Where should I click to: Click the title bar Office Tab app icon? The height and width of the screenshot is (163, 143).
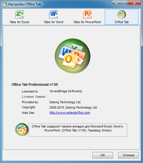4,4
